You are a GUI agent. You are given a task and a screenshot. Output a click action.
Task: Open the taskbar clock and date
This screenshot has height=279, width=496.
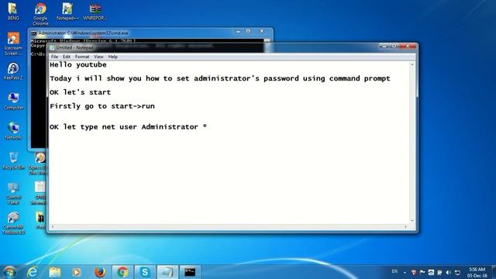[477, 272]
